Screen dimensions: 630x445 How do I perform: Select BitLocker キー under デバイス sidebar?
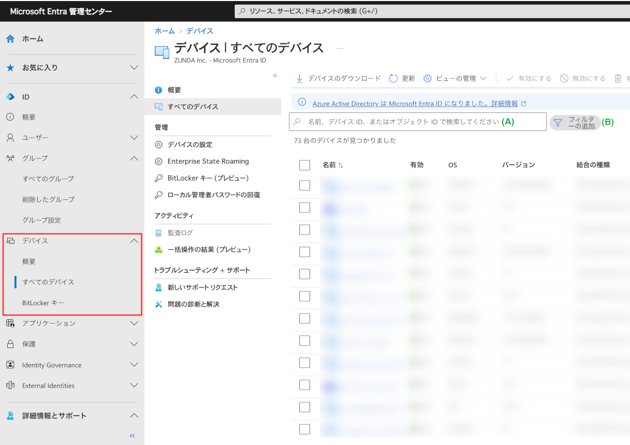(43, 303)
